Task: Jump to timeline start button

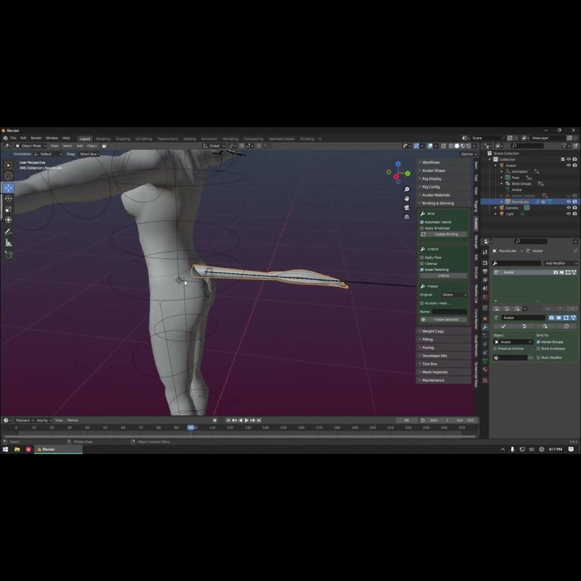Action: 228,420
